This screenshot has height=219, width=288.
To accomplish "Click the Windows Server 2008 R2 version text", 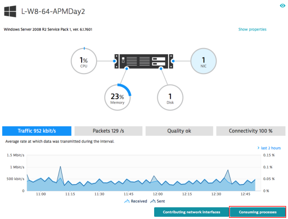I will click(48, 29).
